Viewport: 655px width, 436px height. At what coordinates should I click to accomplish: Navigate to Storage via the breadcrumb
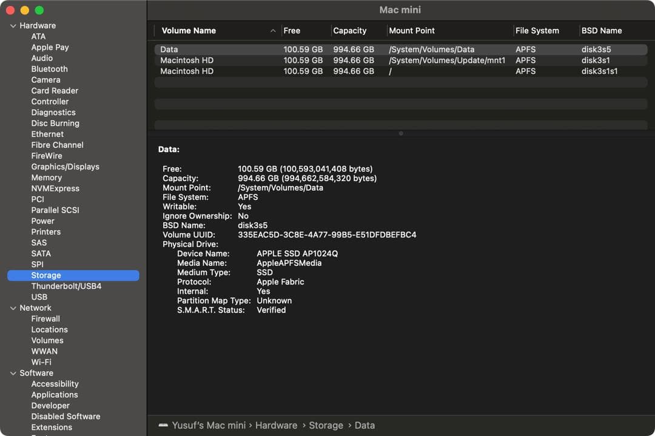tap(326, 425)
